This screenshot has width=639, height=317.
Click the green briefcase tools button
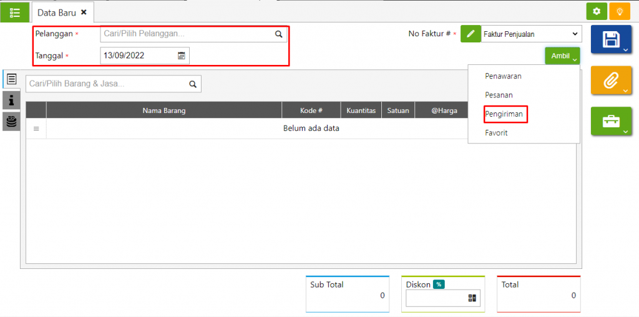point(611,121)
